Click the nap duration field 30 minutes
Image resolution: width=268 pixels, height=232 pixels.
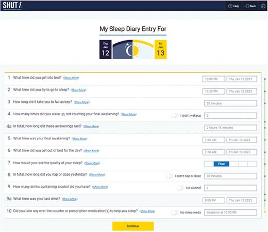[x=230, y=176]
